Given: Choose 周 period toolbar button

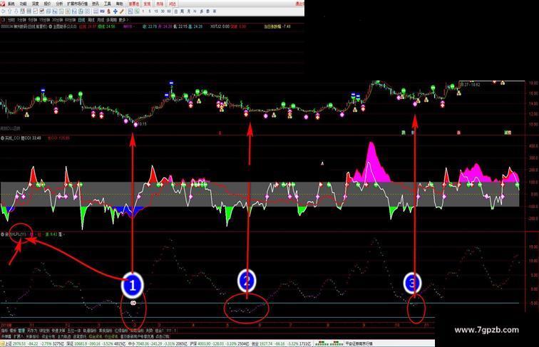Looking at the screenshot, I should [183, 11].
